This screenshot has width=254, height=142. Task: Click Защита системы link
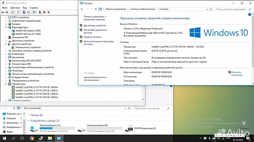92,37
